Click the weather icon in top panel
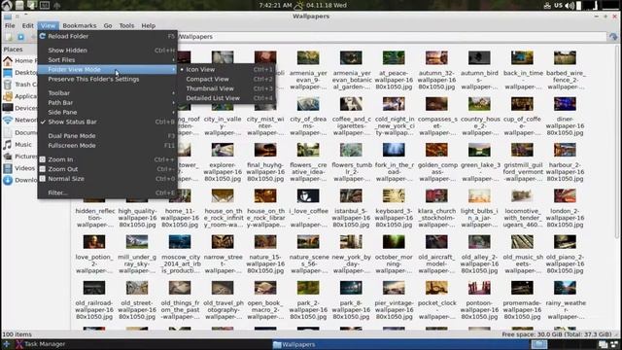The image size is (622, 350). click(298, 6)
